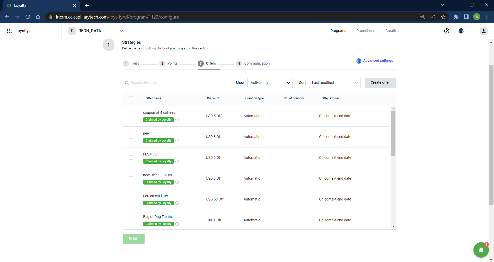Image resolution: width=494 pixels, height=262 pixels.
Task: Click the 'Offer expires' column header
Action: coord(331,98)
